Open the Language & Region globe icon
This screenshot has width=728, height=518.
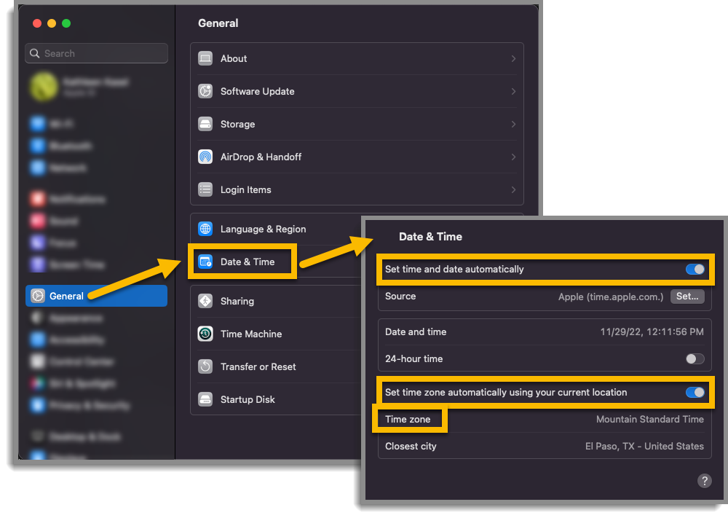(x=205, y=229)
